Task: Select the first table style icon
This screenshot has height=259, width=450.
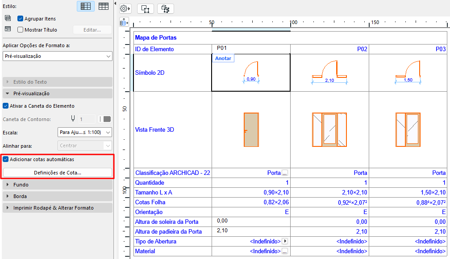Action: [x=85, y=6]
